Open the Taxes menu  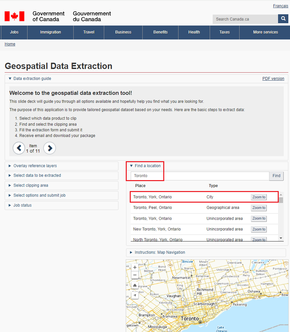pos(225,32)
